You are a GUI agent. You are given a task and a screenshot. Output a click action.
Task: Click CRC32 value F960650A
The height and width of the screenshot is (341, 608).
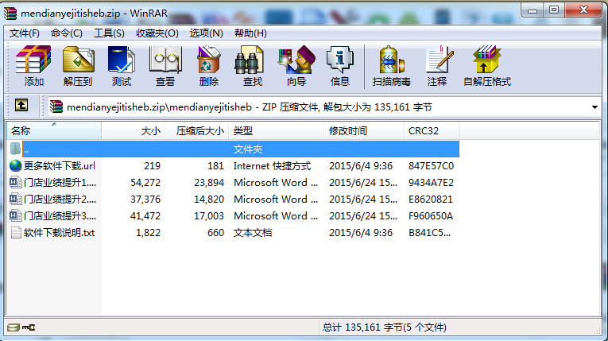coord(431,216)
